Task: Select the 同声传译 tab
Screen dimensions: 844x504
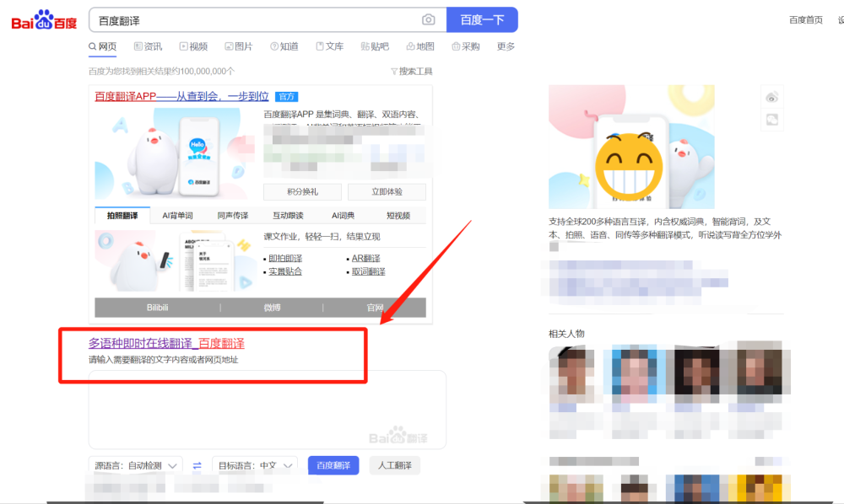Action: point(233,216)
